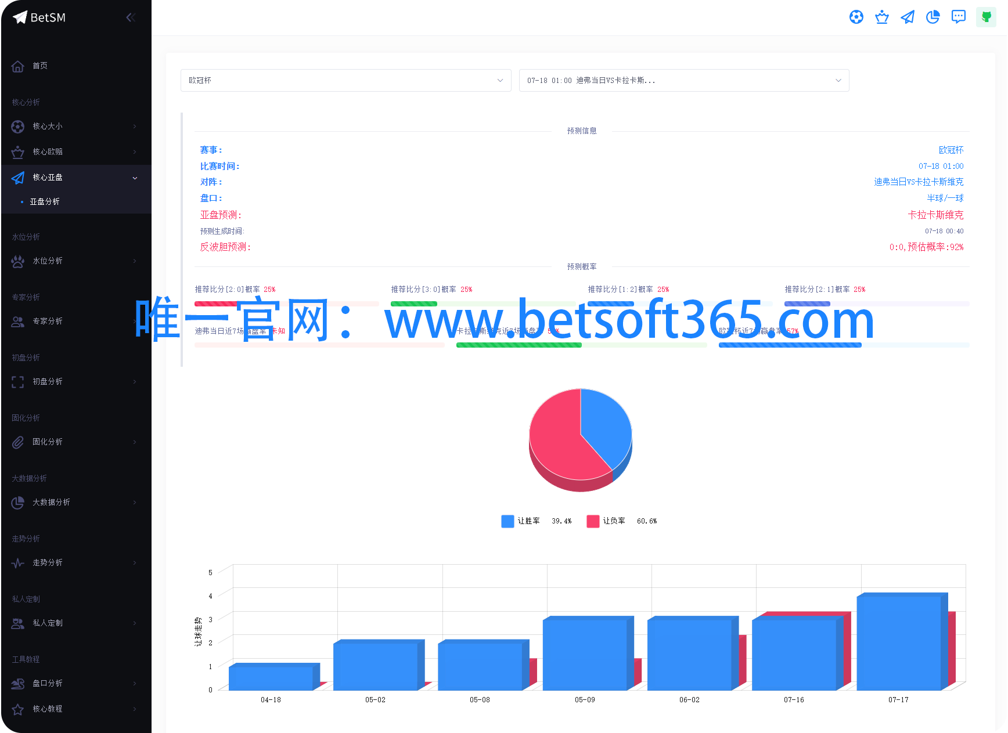The width and height of the screenshot is (1008, 733).
Task: Open the chat message icon in the top bar
Action: point(959,17)
